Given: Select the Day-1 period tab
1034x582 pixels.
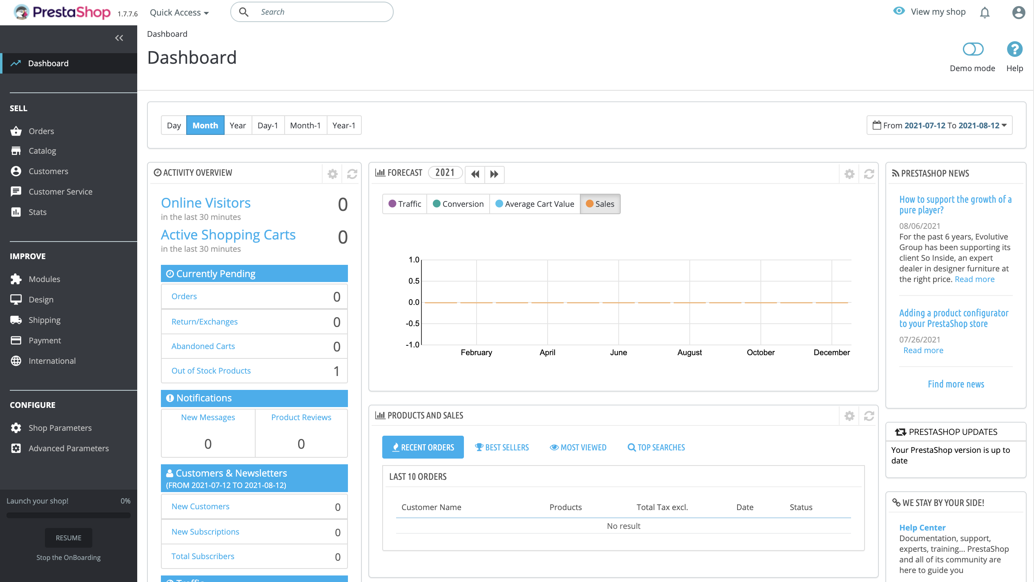Looking at the screenshot, I should pos(268,125).
